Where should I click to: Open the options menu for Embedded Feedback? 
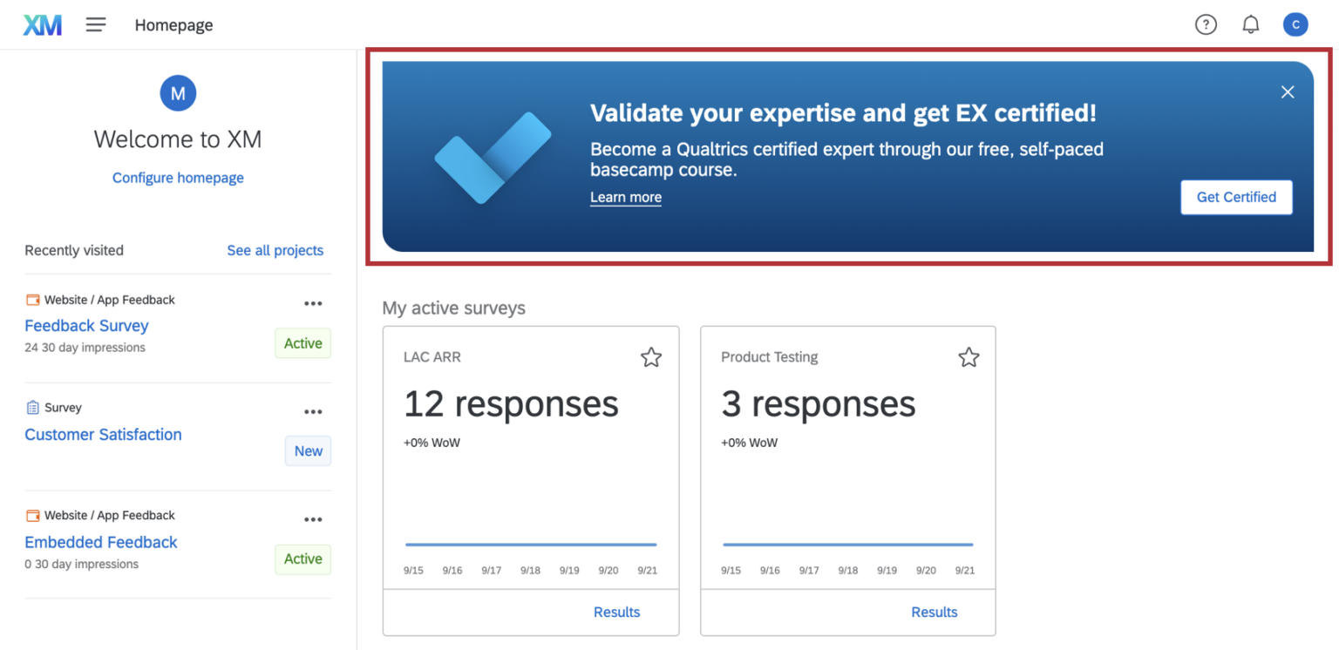313,518
